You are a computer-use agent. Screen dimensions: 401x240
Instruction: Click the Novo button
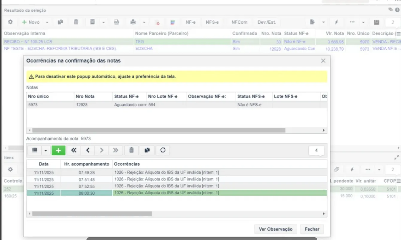click(x=31, y=22)
